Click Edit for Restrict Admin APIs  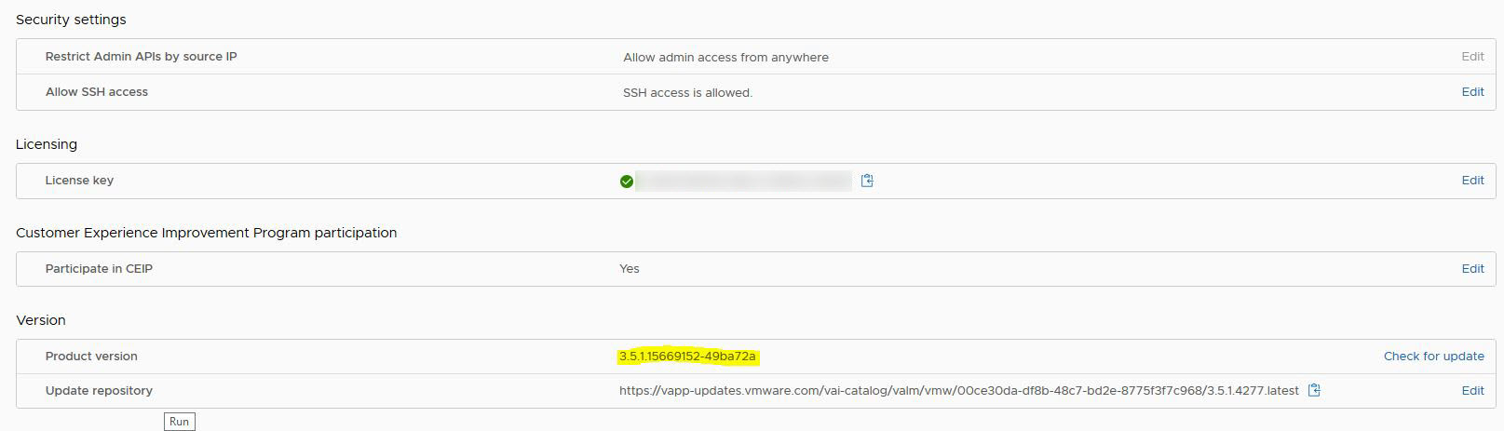click(x=1472, y=57)
